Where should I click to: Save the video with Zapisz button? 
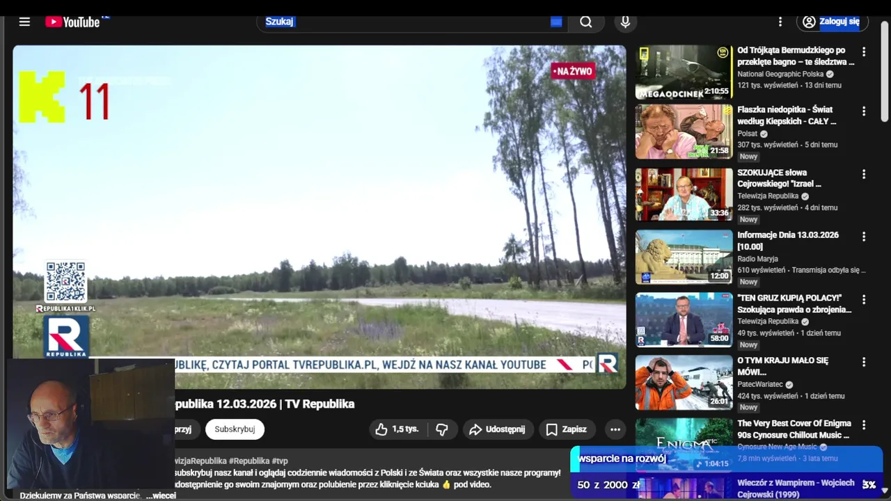567,429
